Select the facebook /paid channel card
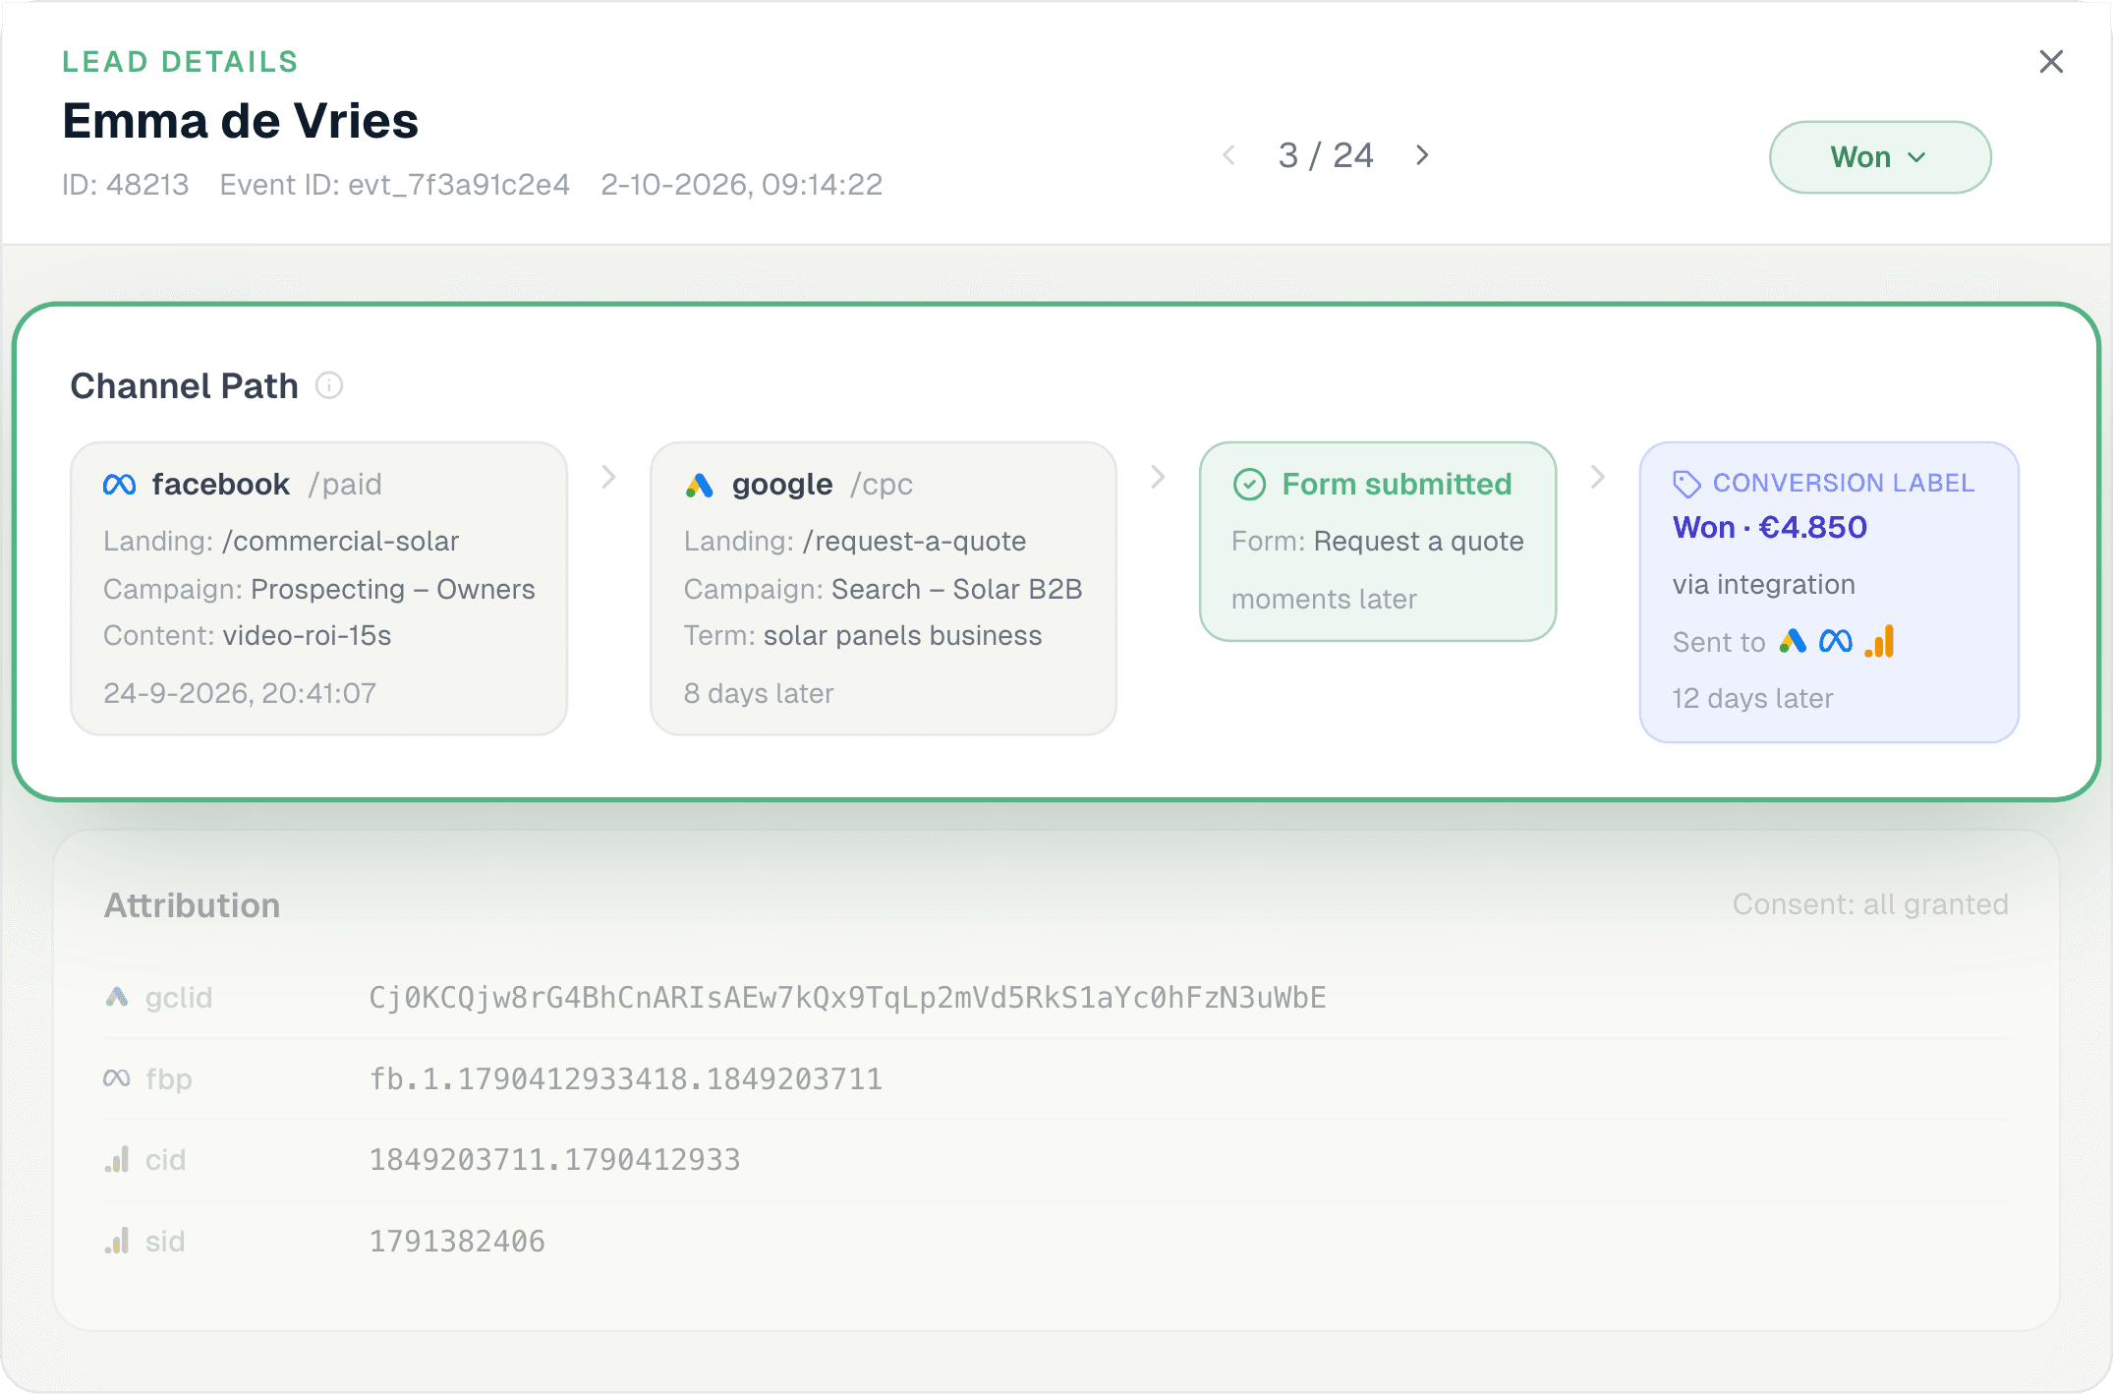This screenshot has height=1394, width=2113. [x=319, y=588]
